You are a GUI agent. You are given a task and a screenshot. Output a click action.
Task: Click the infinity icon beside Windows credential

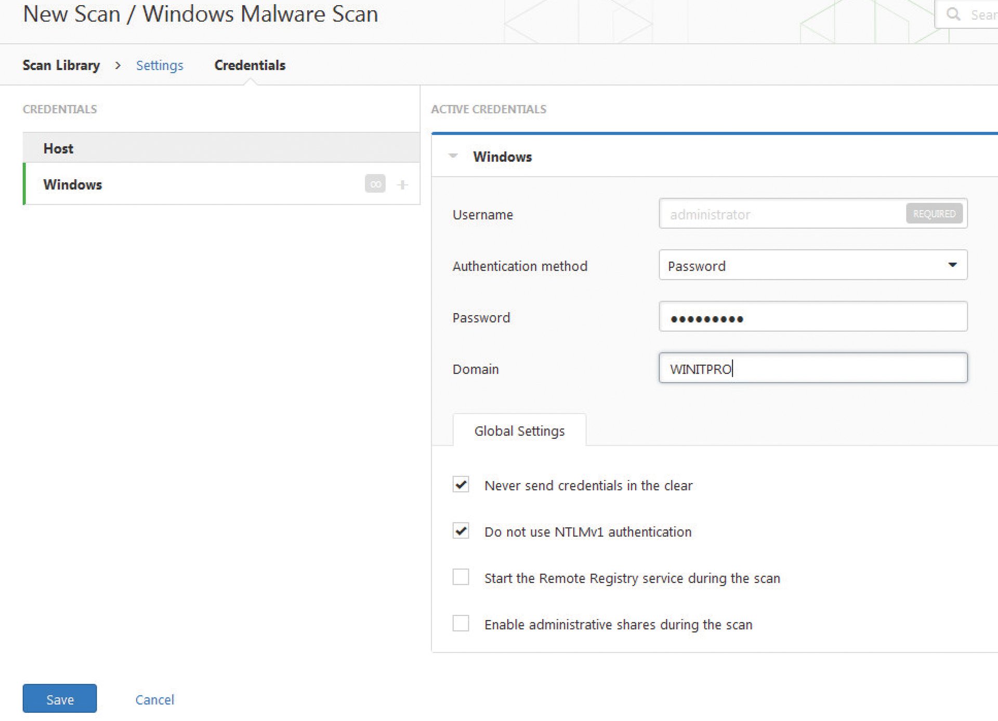click(375, 184)
